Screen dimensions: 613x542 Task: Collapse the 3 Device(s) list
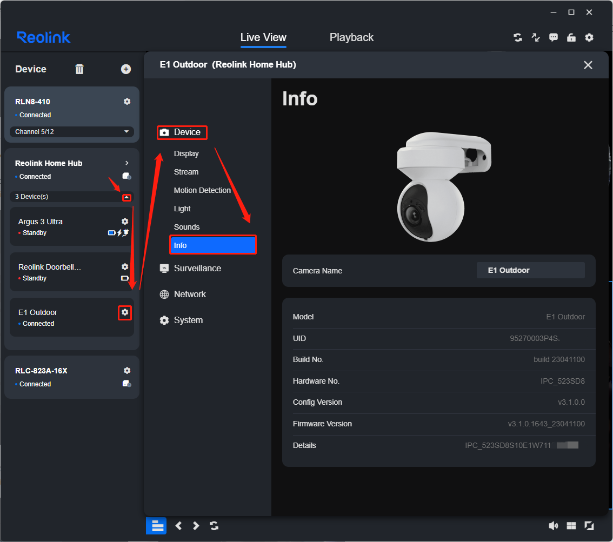(x=126, y=197)
